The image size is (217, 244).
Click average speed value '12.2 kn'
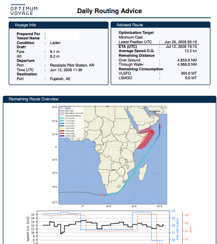click(191, 51)
